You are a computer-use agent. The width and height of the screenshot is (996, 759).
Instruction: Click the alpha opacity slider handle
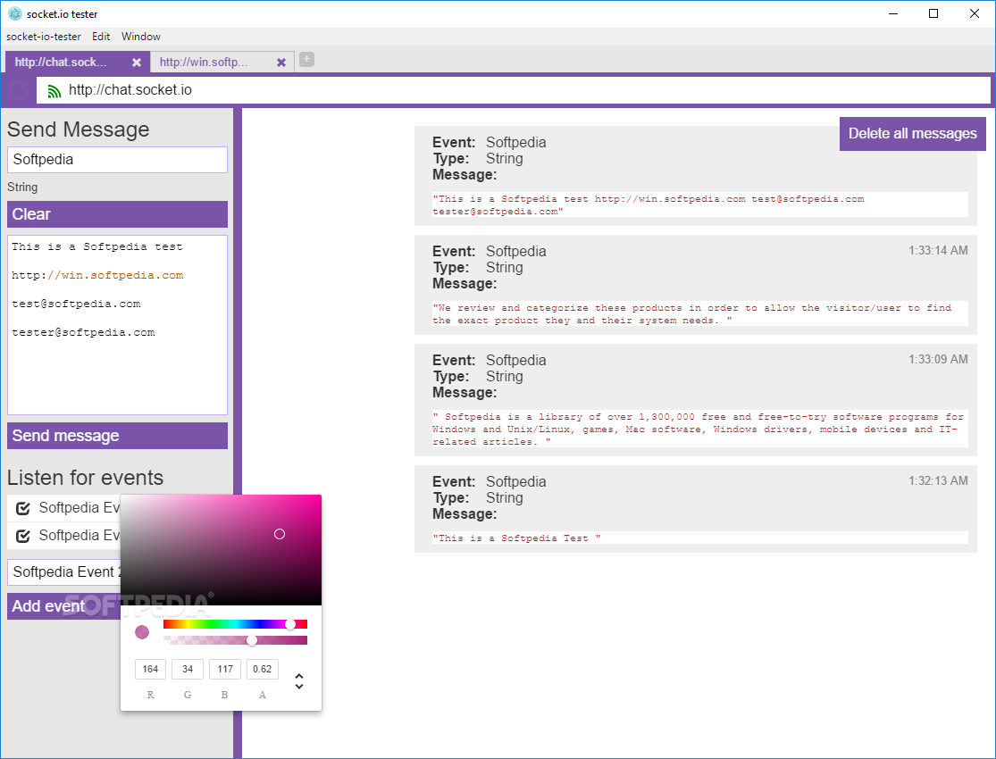point(252,640)
